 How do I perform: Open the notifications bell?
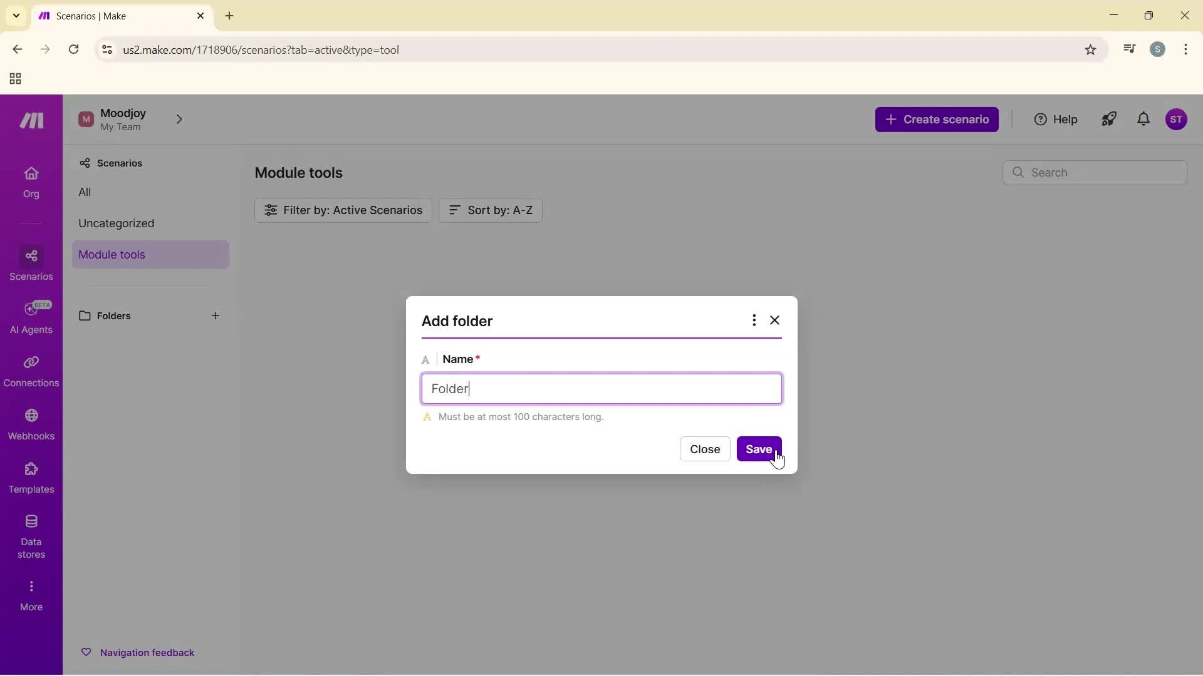pyautogui.click(x=1143, y=120)
